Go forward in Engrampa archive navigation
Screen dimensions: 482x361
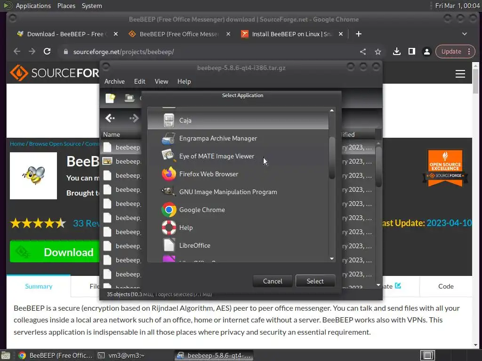tap(134, 118)
